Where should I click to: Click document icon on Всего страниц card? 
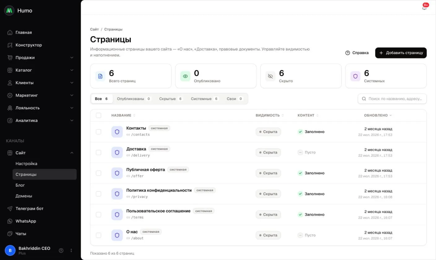point(100,76)
